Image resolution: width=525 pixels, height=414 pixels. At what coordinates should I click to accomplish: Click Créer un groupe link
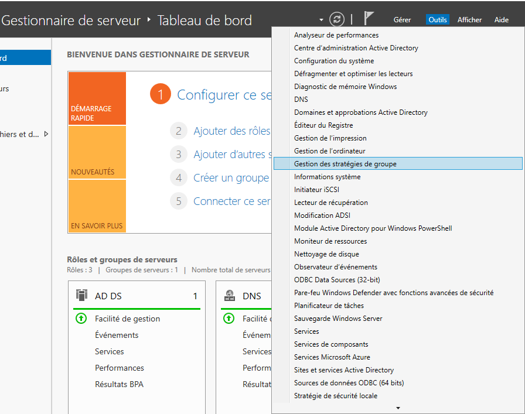[231, 178]
